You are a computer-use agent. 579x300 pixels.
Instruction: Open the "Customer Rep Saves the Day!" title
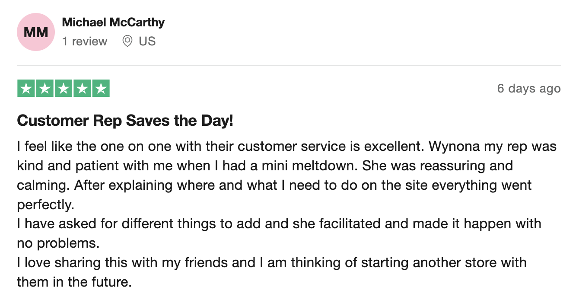(x=125, y=121)
